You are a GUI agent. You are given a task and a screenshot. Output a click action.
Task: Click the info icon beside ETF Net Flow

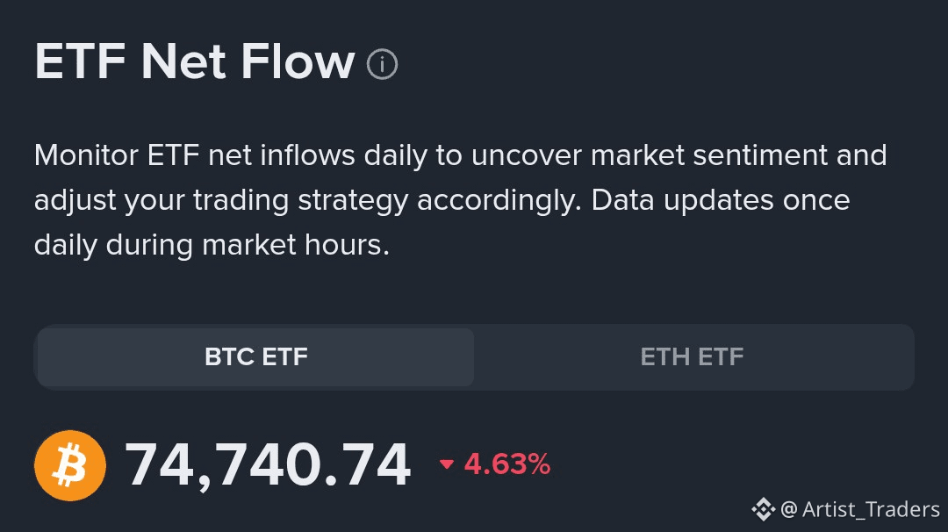click(x=382, y=64)
